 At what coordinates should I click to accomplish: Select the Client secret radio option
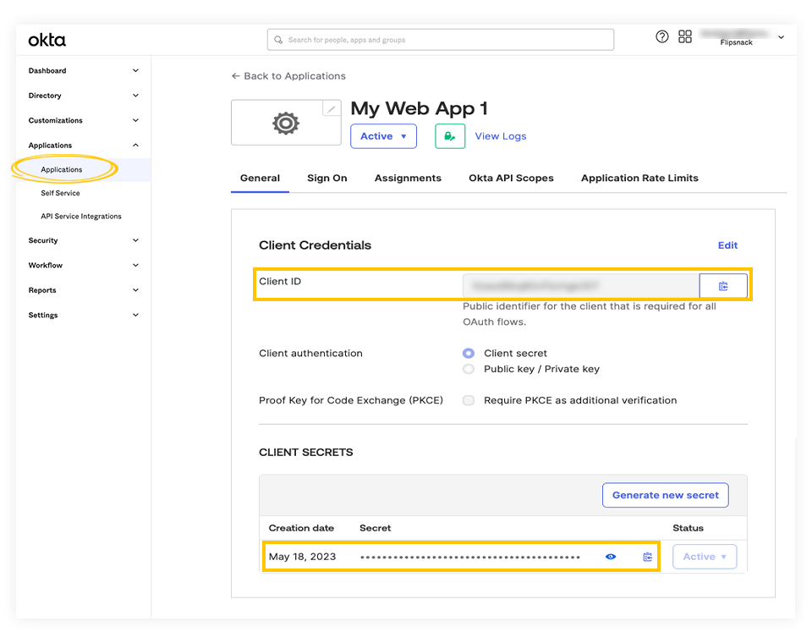[468, 354]
